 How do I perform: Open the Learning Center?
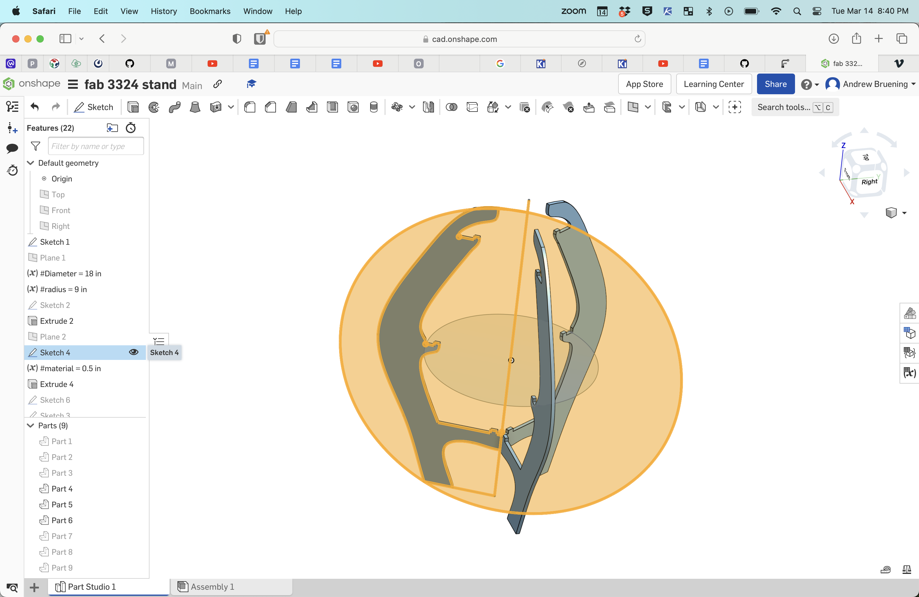[x=714, y=84]
